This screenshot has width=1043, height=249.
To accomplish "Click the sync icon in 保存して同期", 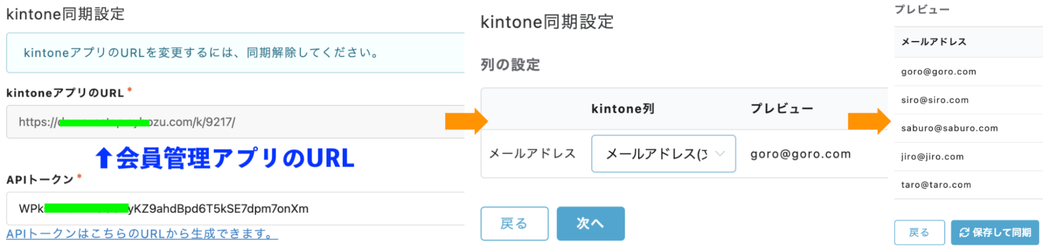I will coord(964,232).
